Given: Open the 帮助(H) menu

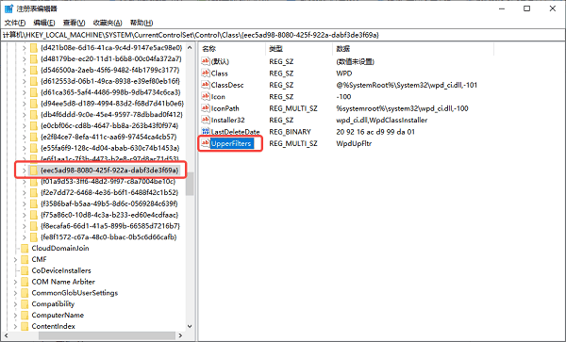Looking at the screenshot, I should 141,23.
